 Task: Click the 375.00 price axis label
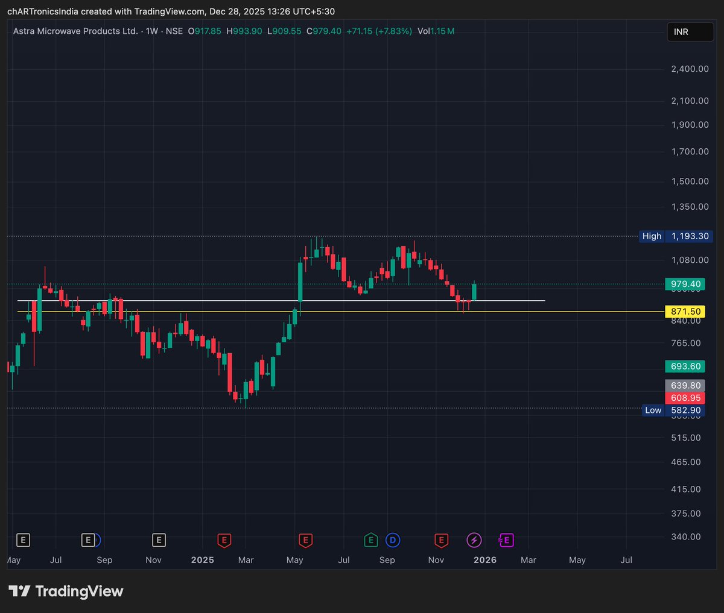tap(686, 514)
